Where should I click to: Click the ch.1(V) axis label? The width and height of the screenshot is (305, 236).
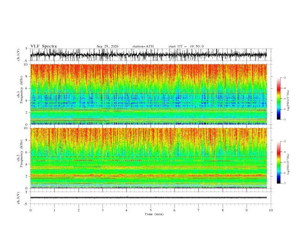(18, 55)
